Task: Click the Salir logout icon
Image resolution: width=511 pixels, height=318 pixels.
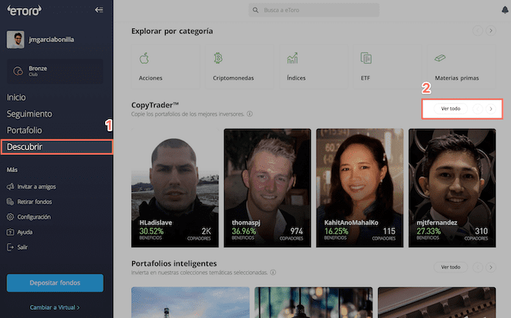Action: [10, 247]
